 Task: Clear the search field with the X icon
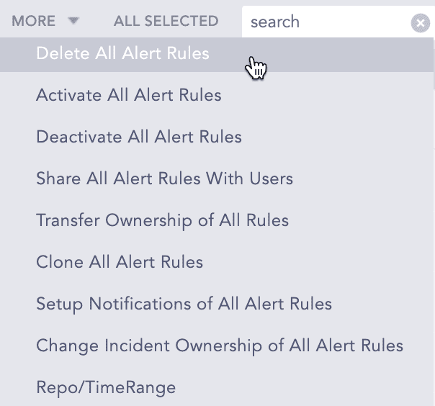(420, 22)
